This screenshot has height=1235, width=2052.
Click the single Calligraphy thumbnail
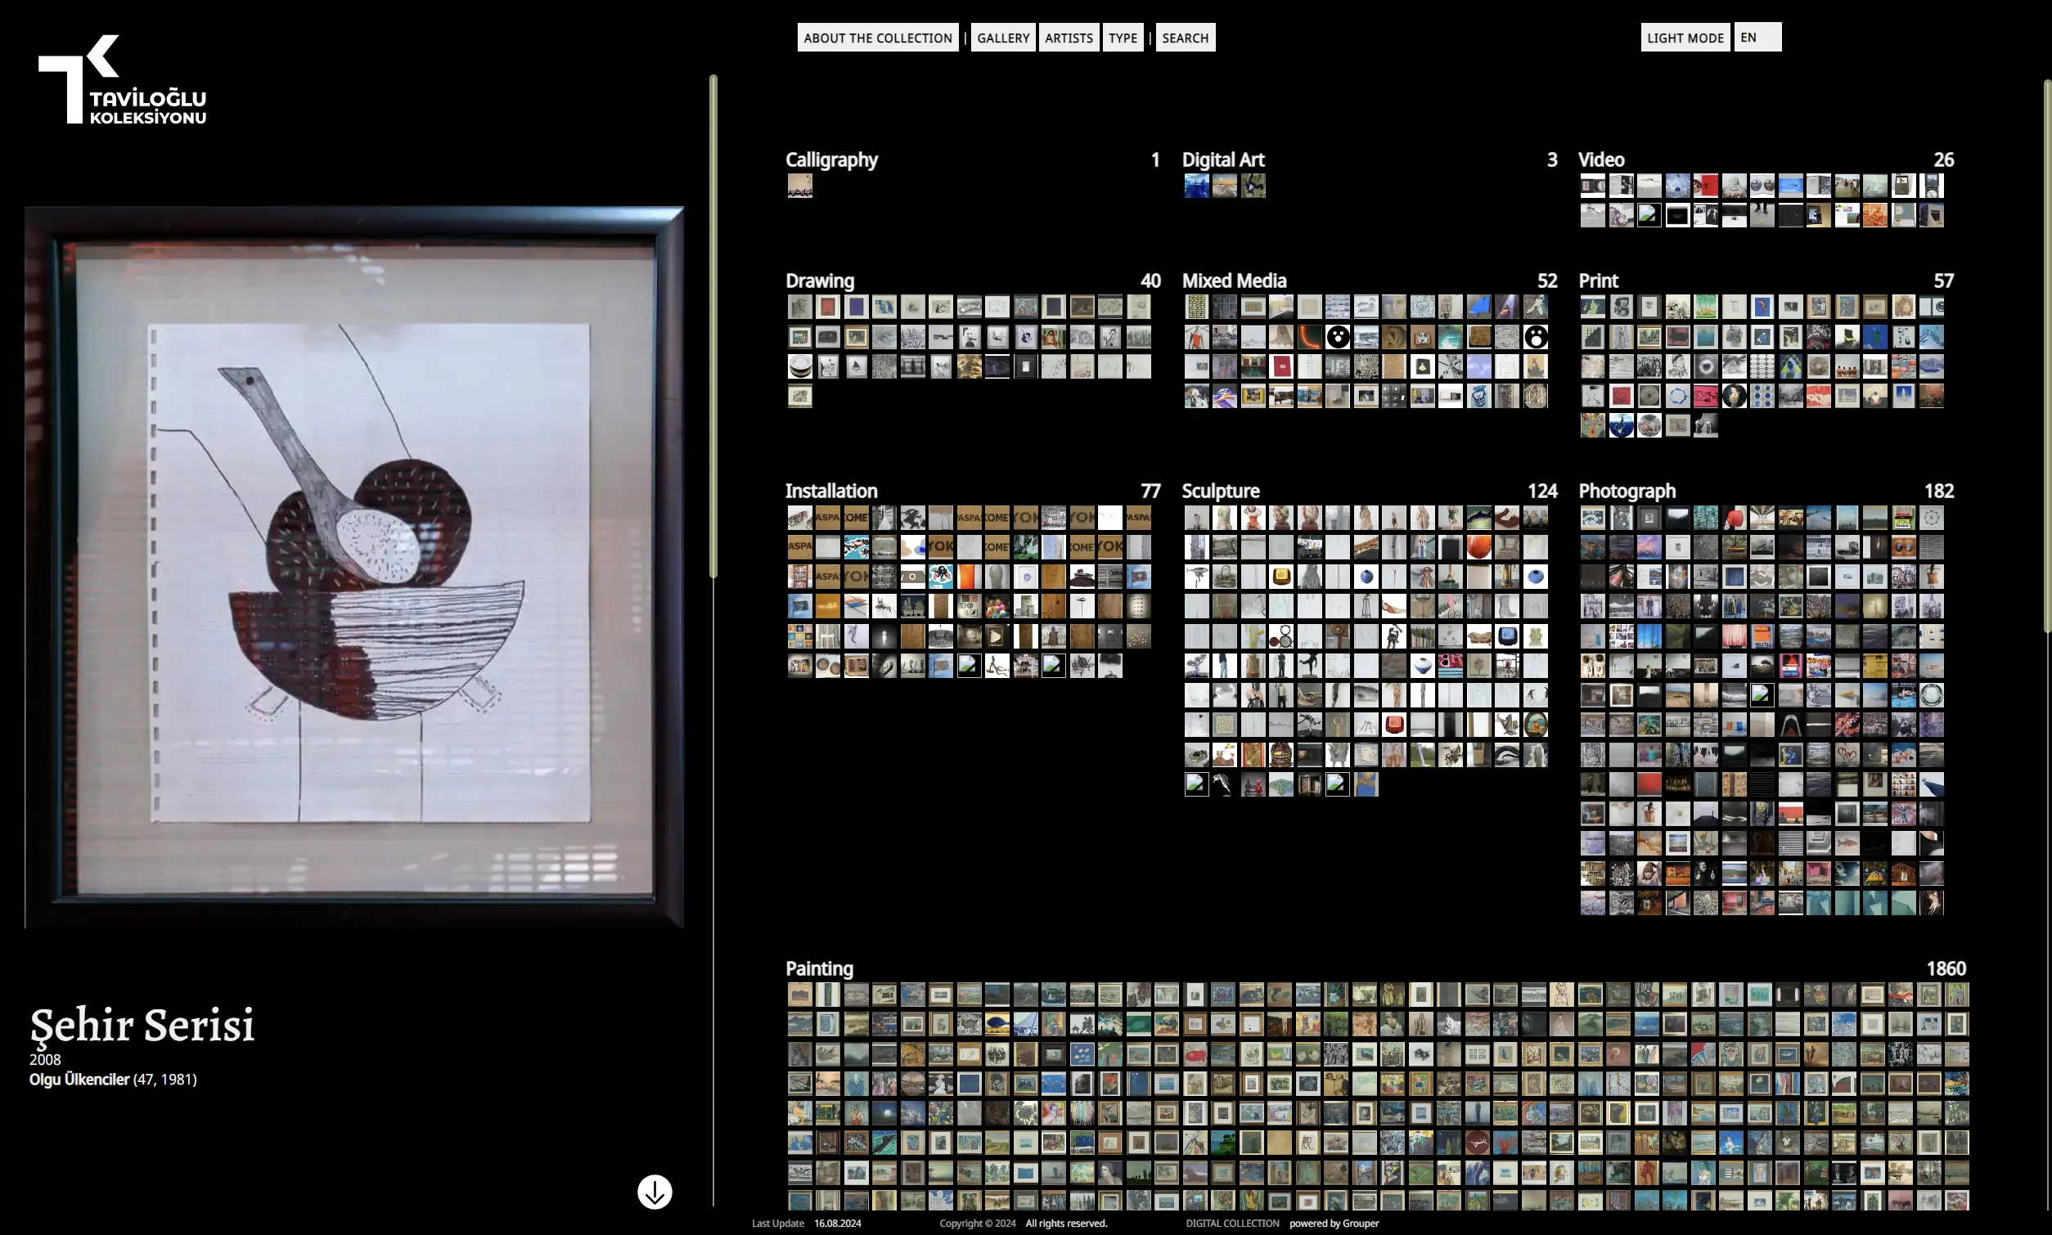click(799, 186)
